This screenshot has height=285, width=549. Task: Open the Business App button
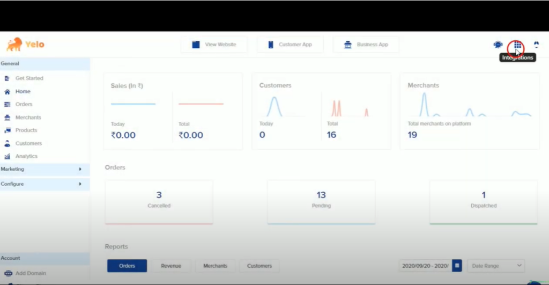[366, 45]
